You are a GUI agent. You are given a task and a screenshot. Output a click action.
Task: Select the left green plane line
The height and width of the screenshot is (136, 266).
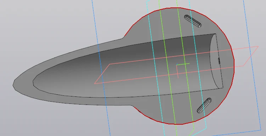click(168, 68)
